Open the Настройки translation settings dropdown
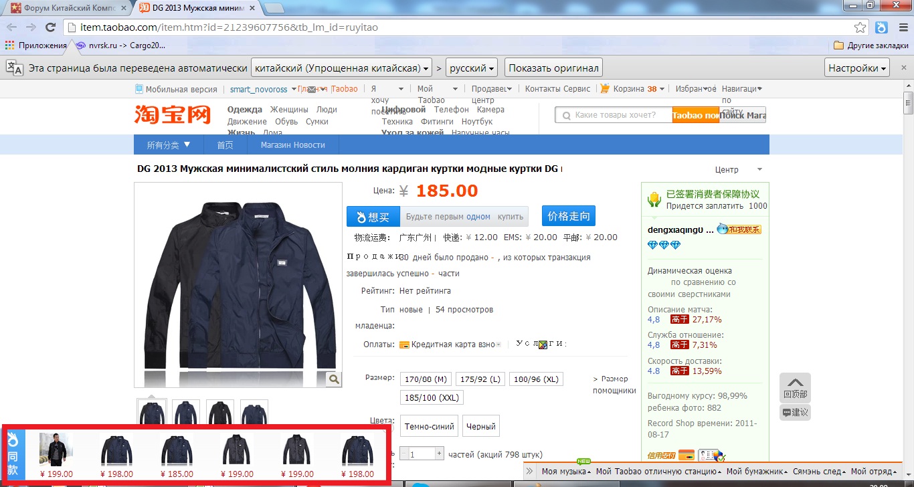 pos(858,68)
